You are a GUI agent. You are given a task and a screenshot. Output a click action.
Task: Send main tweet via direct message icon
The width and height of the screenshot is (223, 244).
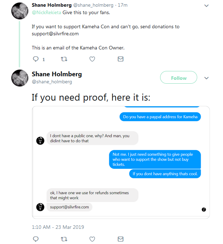pyautogui.click(x=121, y=239)
